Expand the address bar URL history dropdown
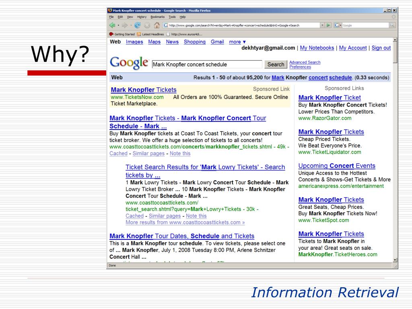 [322, 25]
